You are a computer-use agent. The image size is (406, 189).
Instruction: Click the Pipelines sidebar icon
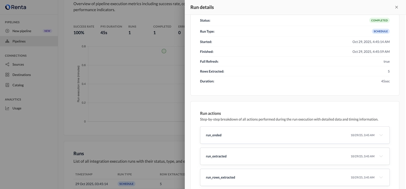tap(7, 41)
